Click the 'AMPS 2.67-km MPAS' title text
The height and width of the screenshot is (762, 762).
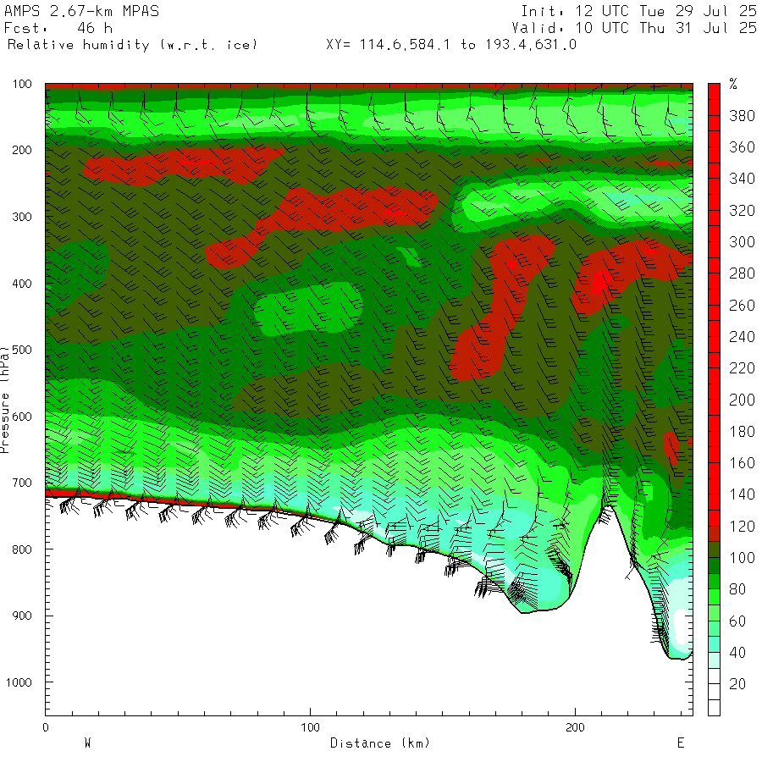click(81, 11)
